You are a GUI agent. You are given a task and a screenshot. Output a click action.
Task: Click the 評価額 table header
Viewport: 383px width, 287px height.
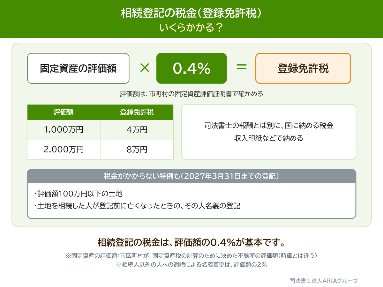click(x=64, y=112)
